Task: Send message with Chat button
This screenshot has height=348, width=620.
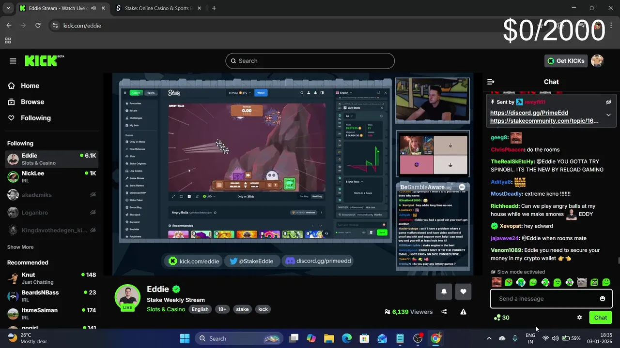Action: pyautogui.click(x=600, y=318)
